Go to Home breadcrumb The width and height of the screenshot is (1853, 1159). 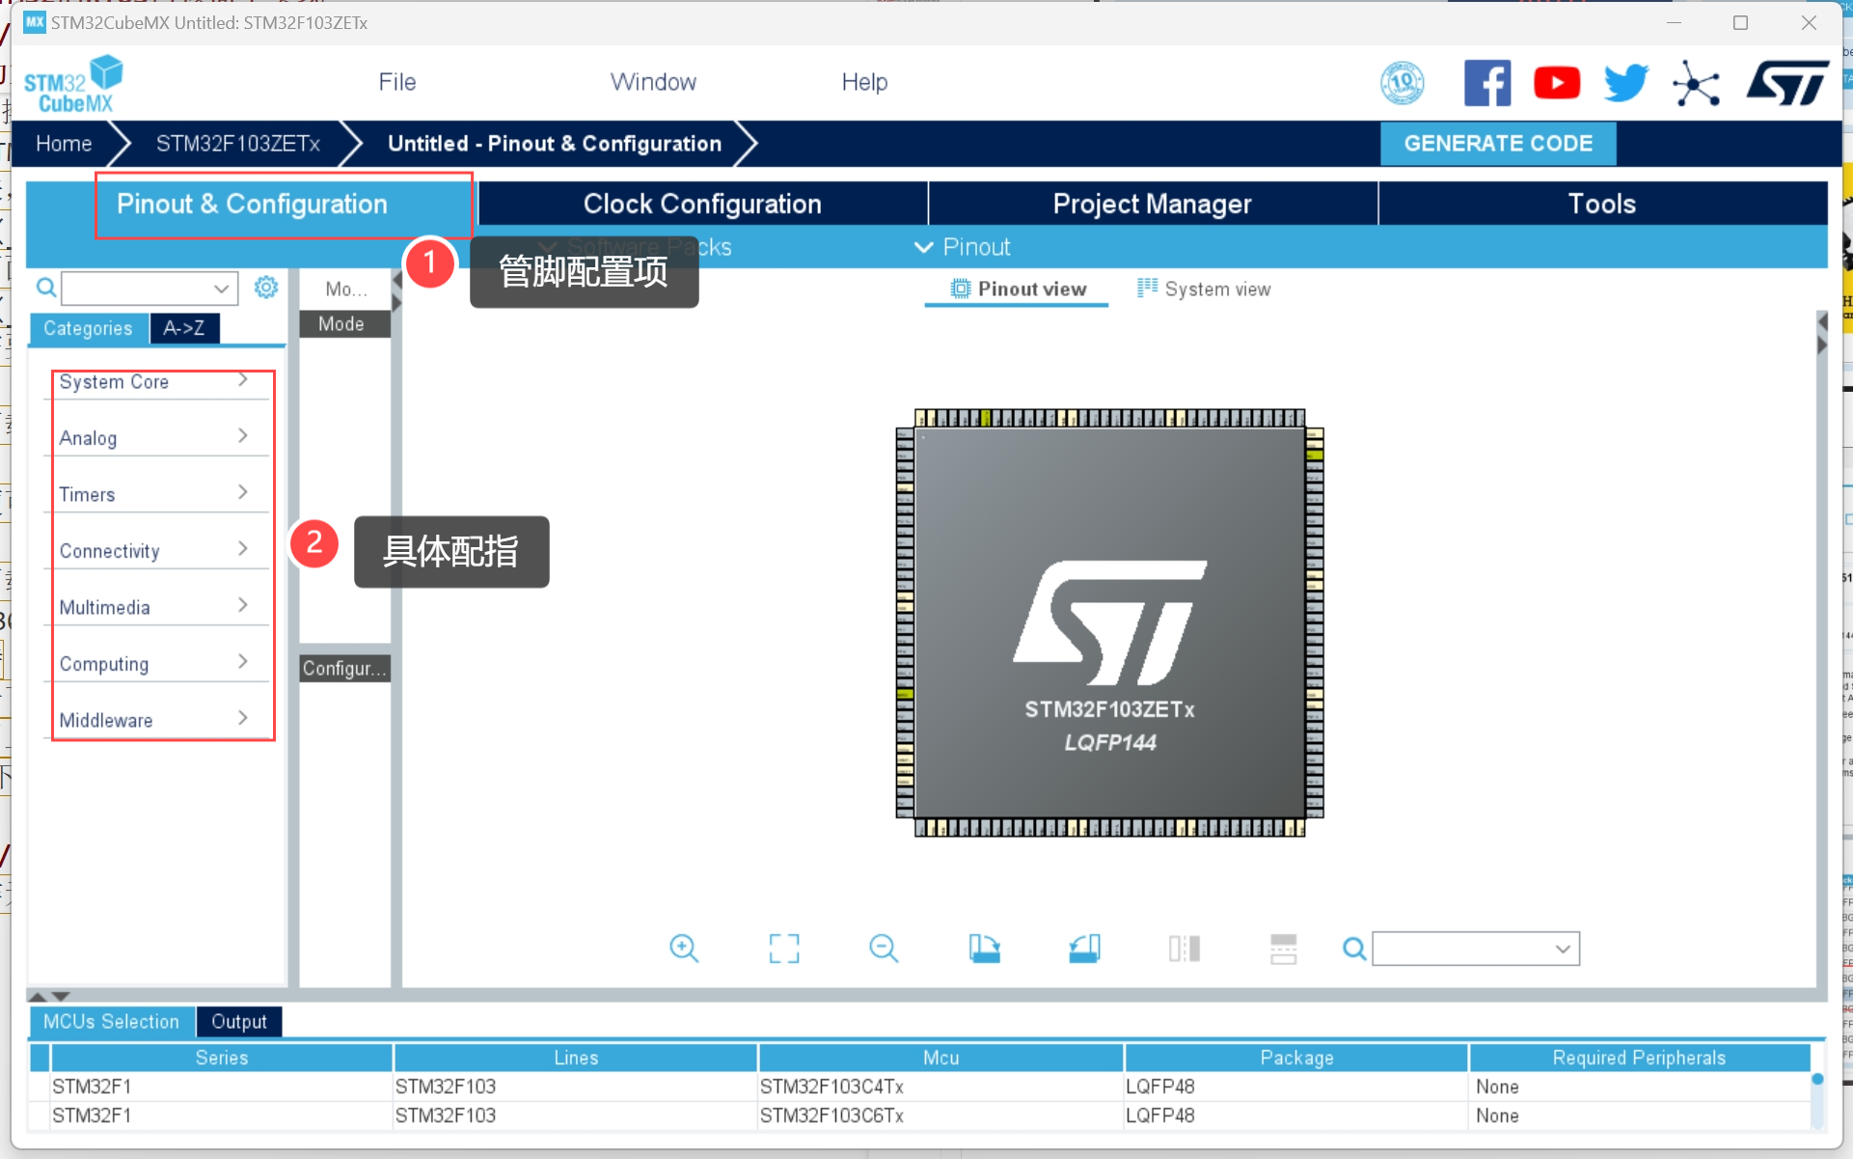tap(64, 143)
